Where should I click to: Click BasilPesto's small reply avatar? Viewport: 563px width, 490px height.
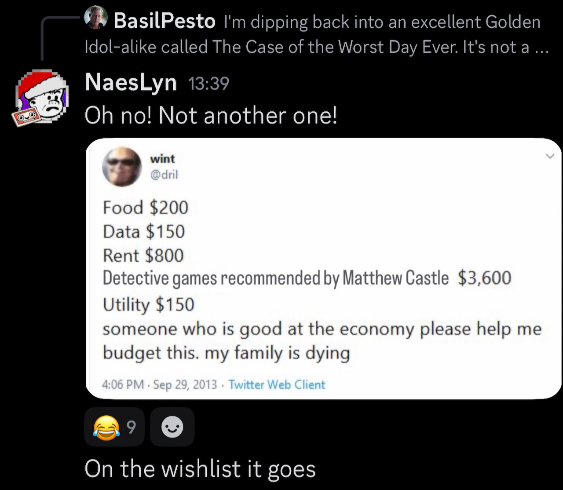click(95, 18)
